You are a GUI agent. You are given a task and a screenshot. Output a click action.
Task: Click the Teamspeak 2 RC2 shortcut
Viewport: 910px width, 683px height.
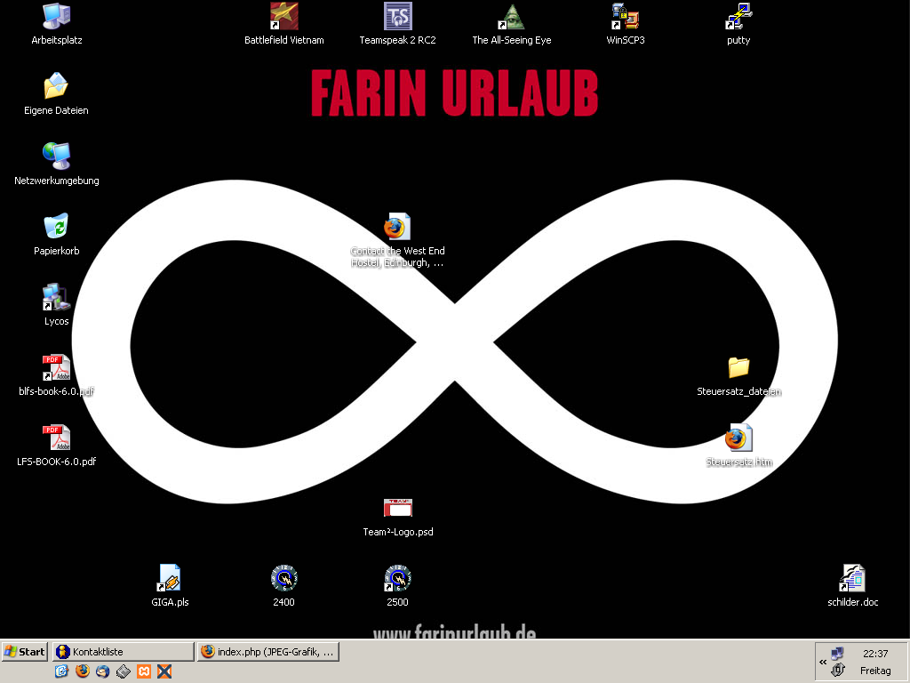point(397,17)
